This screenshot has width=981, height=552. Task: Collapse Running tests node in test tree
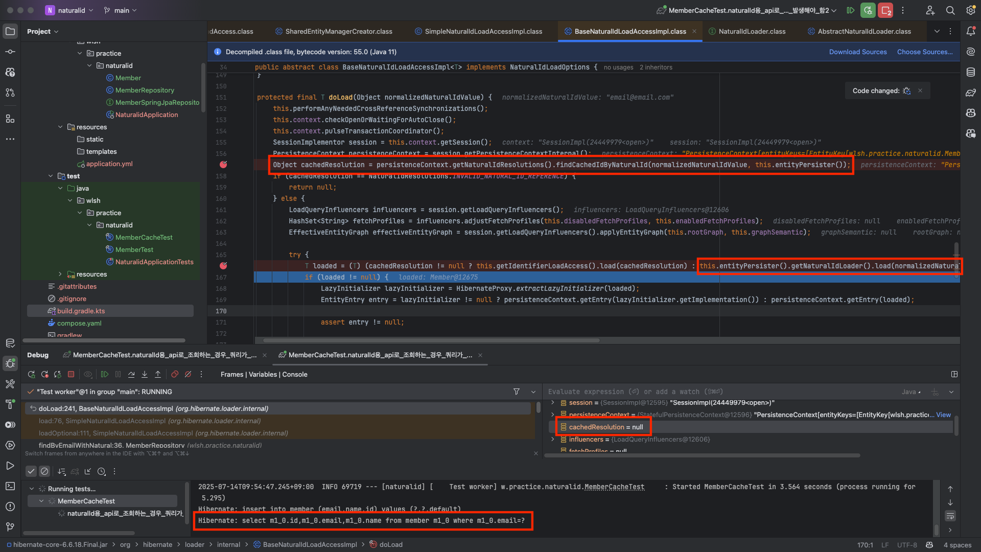pyautogui.click(x=32, y=489)
